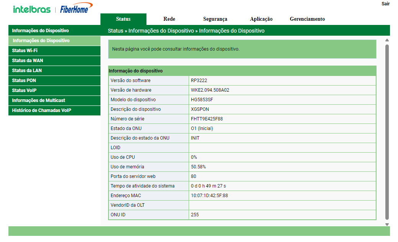Screen dimensions: 398x242
Task: Click the LOID row label
Action: (115, 148)
